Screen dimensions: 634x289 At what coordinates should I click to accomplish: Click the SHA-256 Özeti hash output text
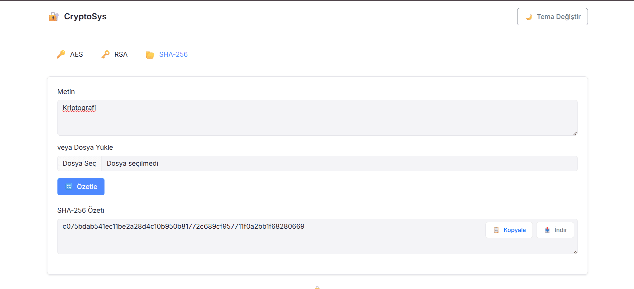click(183, 226)
